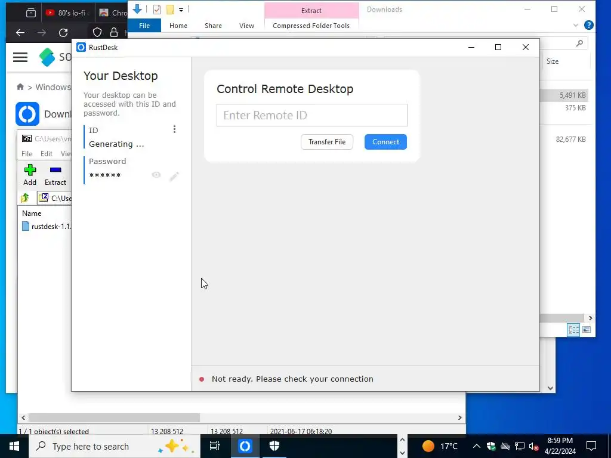Show the password with the eye icon
This screenshot has height=458, width=611.
(x=156, y=175)
